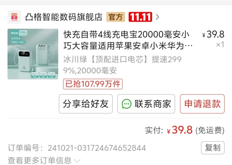Tap the 凸格智能数码旗舰店 store name
The height and width of the screenshot is (165, 232).
(64, 17)
